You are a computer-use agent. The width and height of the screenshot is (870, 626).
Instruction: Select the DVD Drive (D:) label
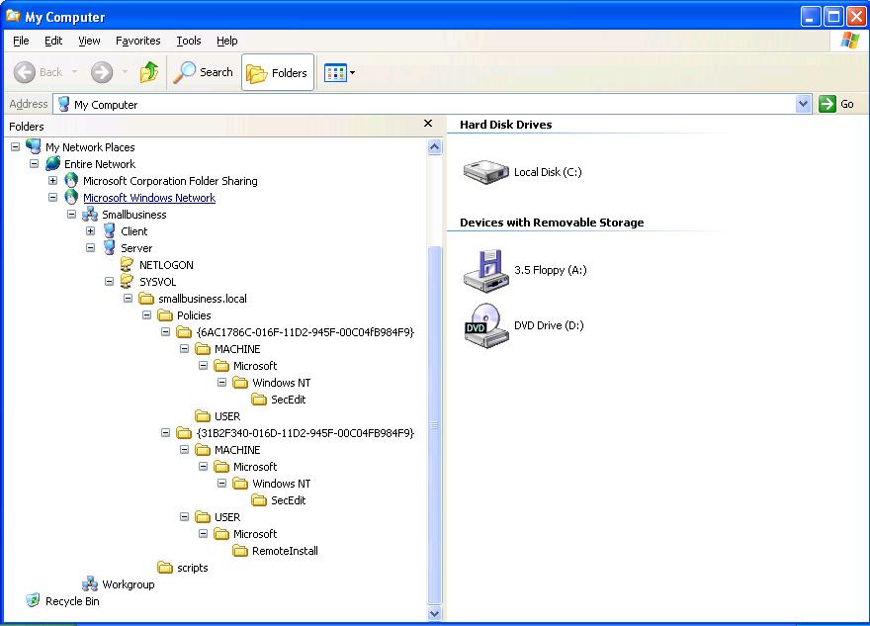(x=549, y=325)
